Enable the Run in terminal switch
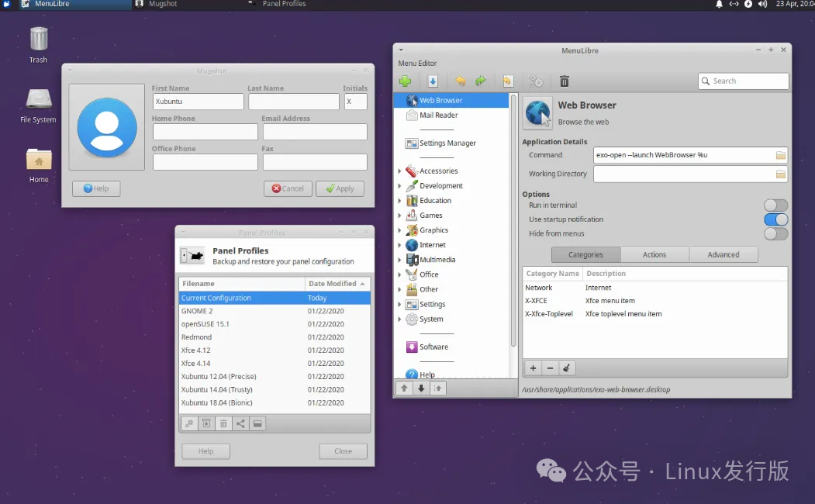Image resolution: width=815 pixels, height=504 pixels. pyautogui.click(x=775, y=205)
